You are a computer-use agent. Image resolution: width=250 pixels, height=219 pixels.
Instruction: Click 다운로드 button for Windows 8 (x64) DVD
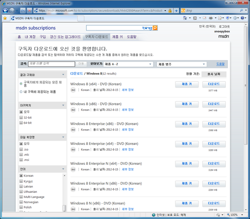[214, 84]
